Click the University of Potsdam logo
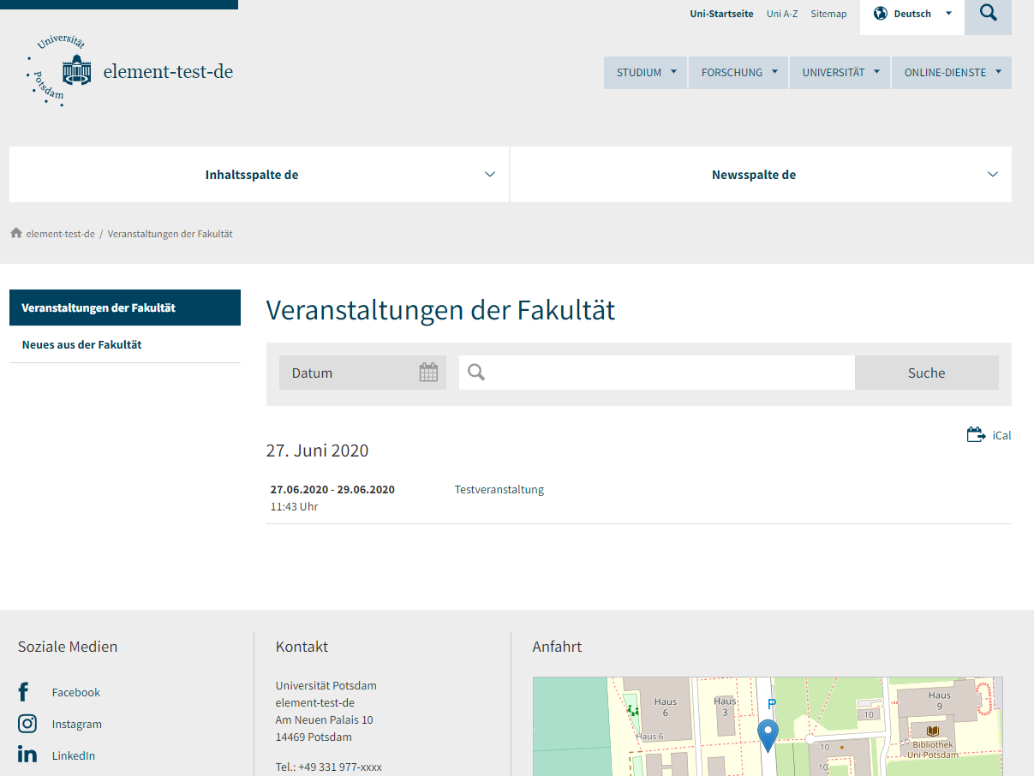The width and height of the screenshot is (1034, 776). (x=60, y=72)
